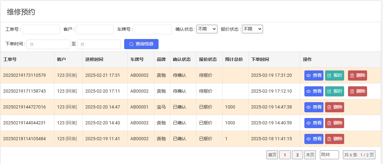Jump to the last page with 末页
Image resolution: width=383 pixels, height=164 pixels.
[310, 155]
